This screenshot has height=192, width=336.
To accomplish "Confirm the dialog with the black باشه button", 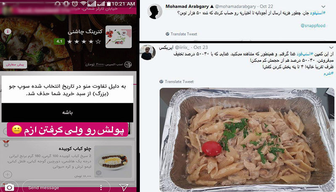I will (67, 112).
